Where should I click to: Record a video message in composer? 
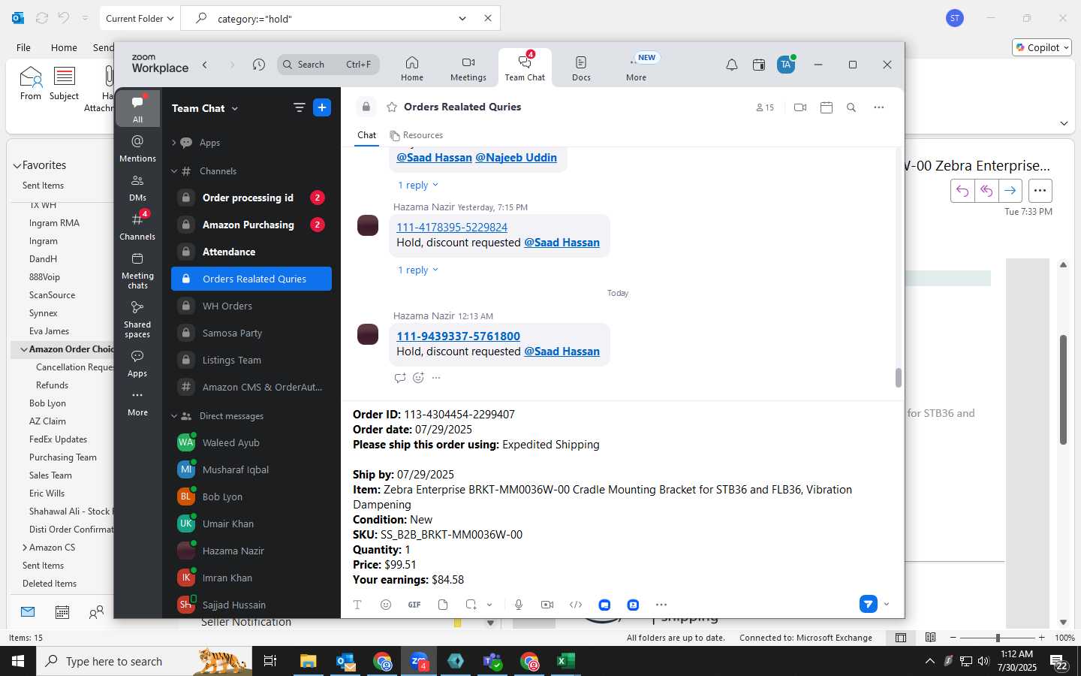547,605
